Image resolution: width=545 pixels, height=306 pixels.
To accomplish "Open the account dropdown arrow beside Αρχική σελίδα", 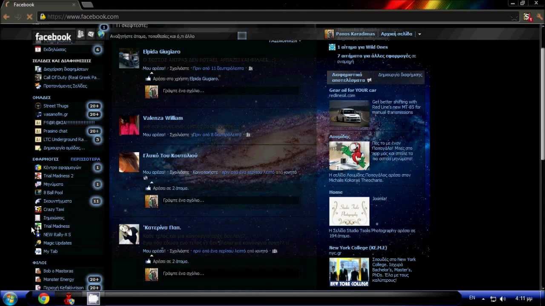I will click(419, 34).
